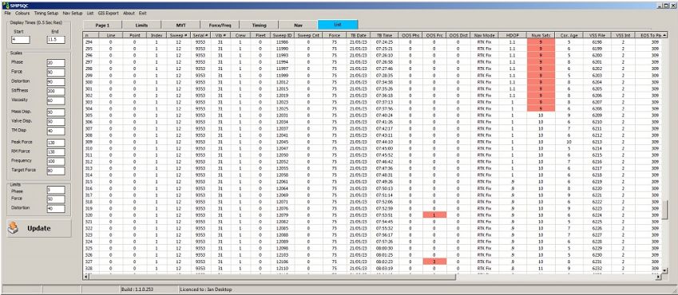This screenshot has height=295, width=678.
Task: Open the GIS Export menu
Action: click(x=108, y=14)
